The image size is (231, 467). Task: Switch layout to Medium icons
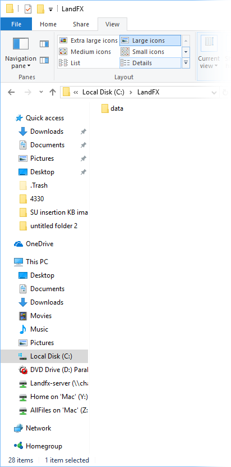coord(85,52)
